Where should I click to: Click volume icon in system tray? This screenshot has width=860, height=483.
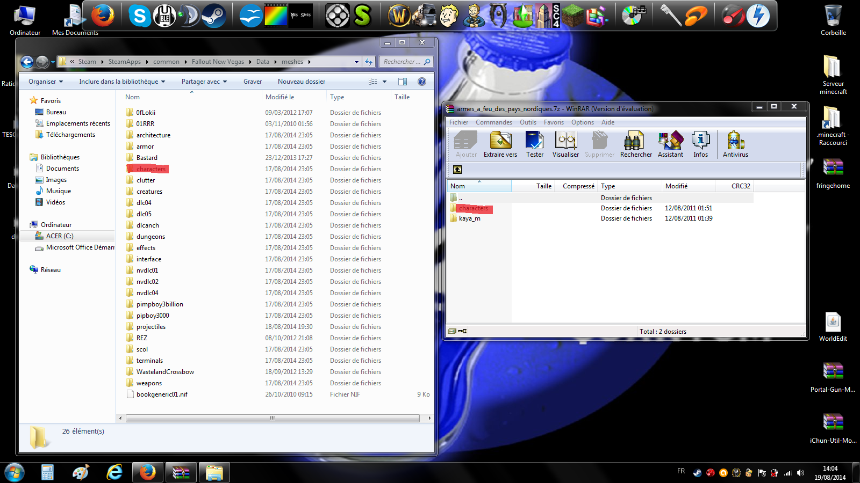(x=801, y=473)
